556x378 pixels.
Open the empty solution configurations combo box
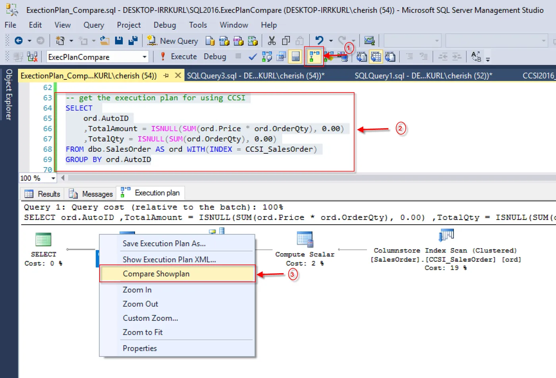[412, 40]
